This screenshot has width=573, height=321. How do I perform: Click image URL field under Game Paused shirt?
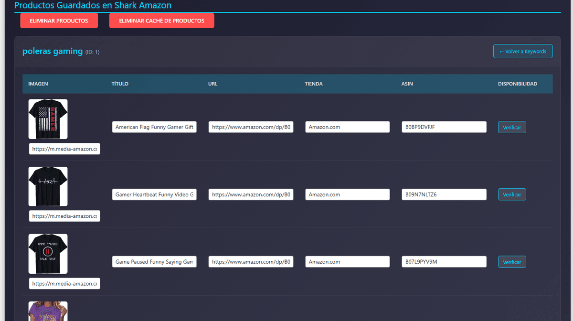click(64, 284)
